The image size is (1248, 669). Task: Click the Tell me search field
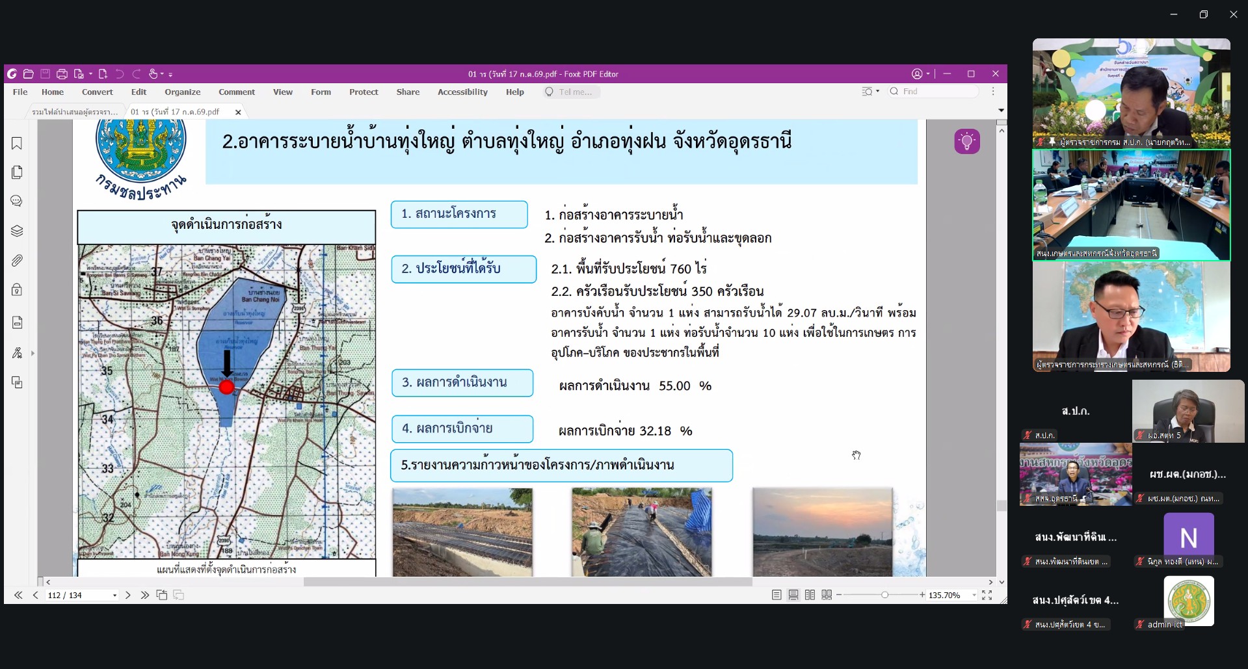coord(572,92)
